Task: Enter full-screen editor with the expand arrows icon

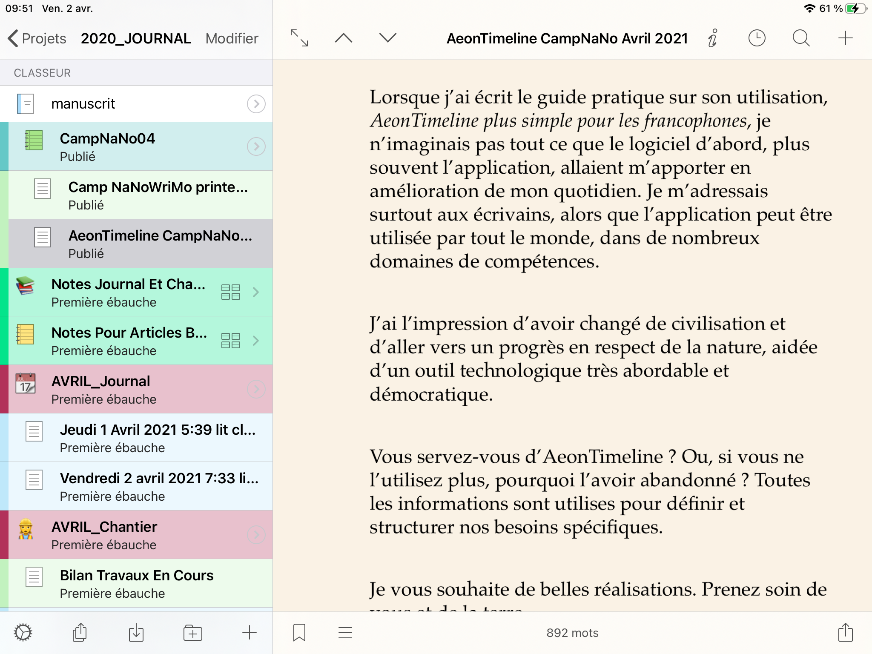Action: (299, 38)
